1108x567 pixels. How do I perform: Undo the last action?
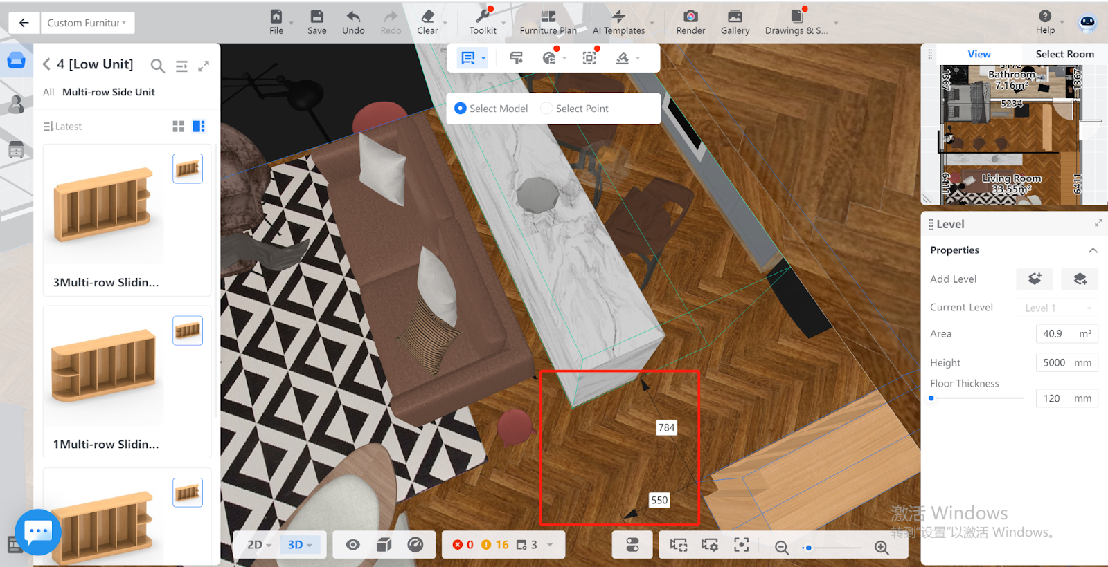pos(353,21)
